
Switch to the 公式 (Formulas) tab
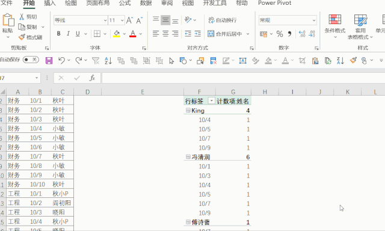pyautogui.click(x=125, y=3)
